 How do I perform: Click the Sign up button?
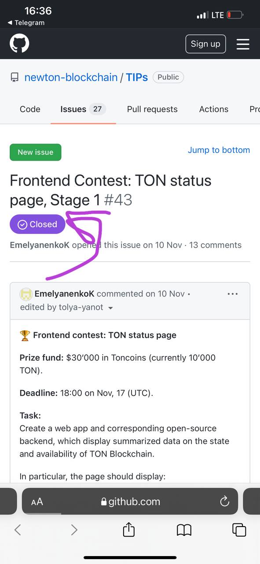point(205,44)
